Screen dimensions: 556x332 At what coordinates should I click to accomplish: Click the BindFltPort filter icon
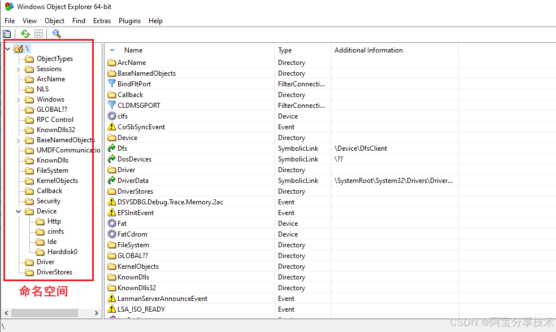(112, 84)
